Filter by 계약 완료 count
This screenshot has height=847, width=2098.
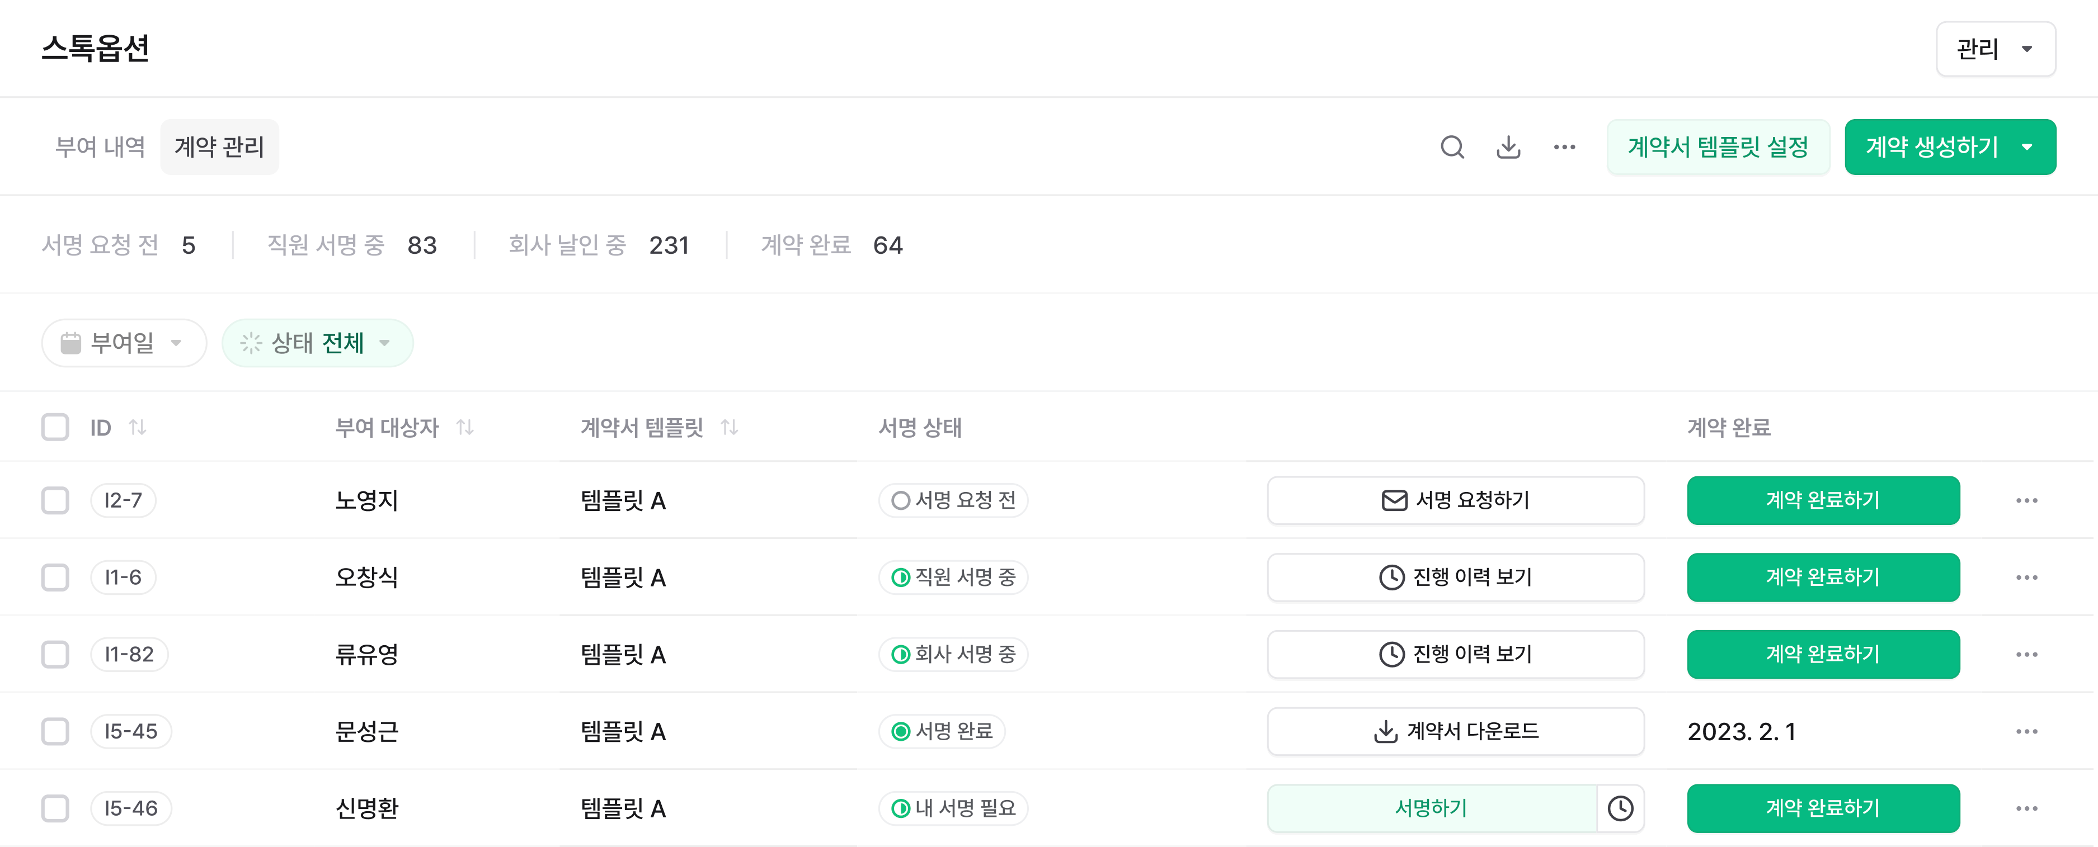point(831,245)
